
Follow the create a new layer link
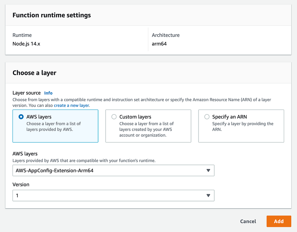click(x=71, y=105)
